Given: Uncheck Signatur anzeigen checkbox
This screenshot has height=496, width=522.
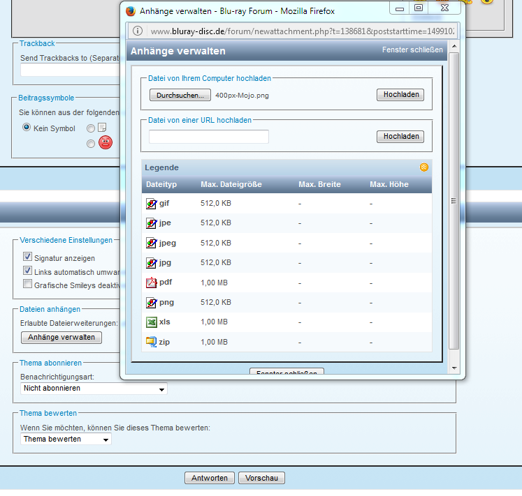Looking at the screenshot, I should [28, 257].
